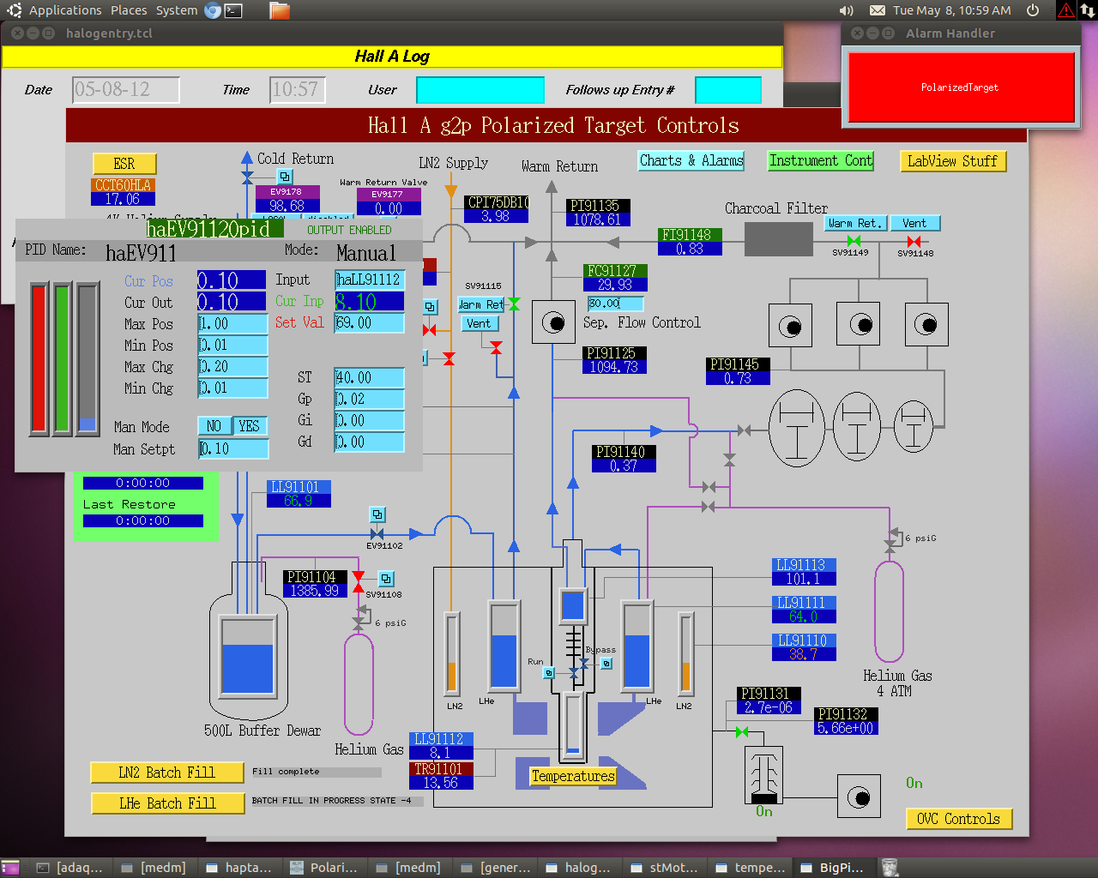The height and width of the screenshot is (878, 1098).
Task: Open related display icon above EV91102 valve
Action: pyautogui.click(x=377, y=514)
